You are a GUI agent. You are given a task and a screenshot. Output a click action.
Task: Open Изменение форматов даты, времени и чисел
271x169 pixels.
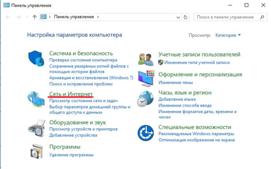coord(197,114)
